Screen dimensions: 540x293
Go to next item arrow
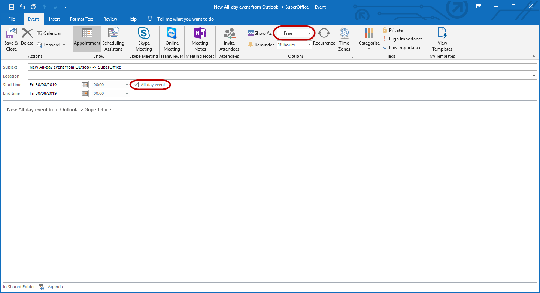pos(55,7)
